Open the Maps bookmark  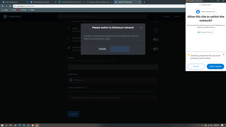click(31, 10)
